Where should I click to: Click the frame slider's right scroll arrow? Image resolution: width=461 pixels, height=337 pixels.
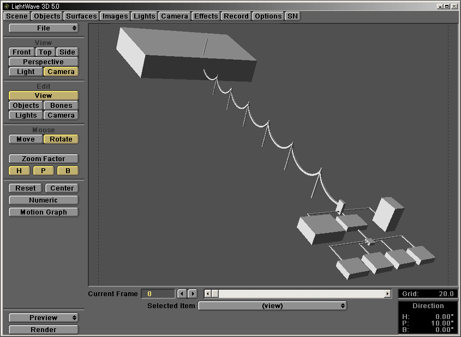coord(387,294)
